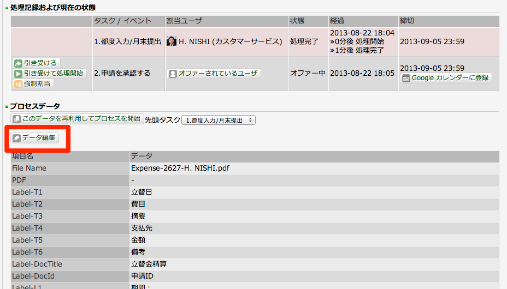Click the データ編集 button

pyautogui.click(x=35, y=138)
